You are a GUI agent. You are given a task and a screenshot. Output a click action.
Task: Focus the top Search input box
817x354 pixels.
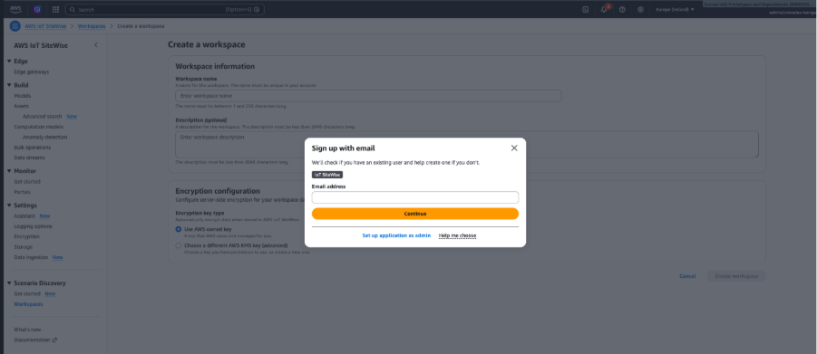pos(165,9)
